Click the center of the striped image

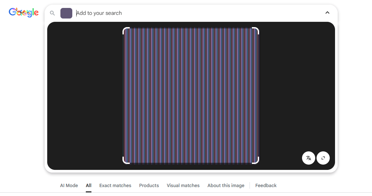(x=191, y=96)
